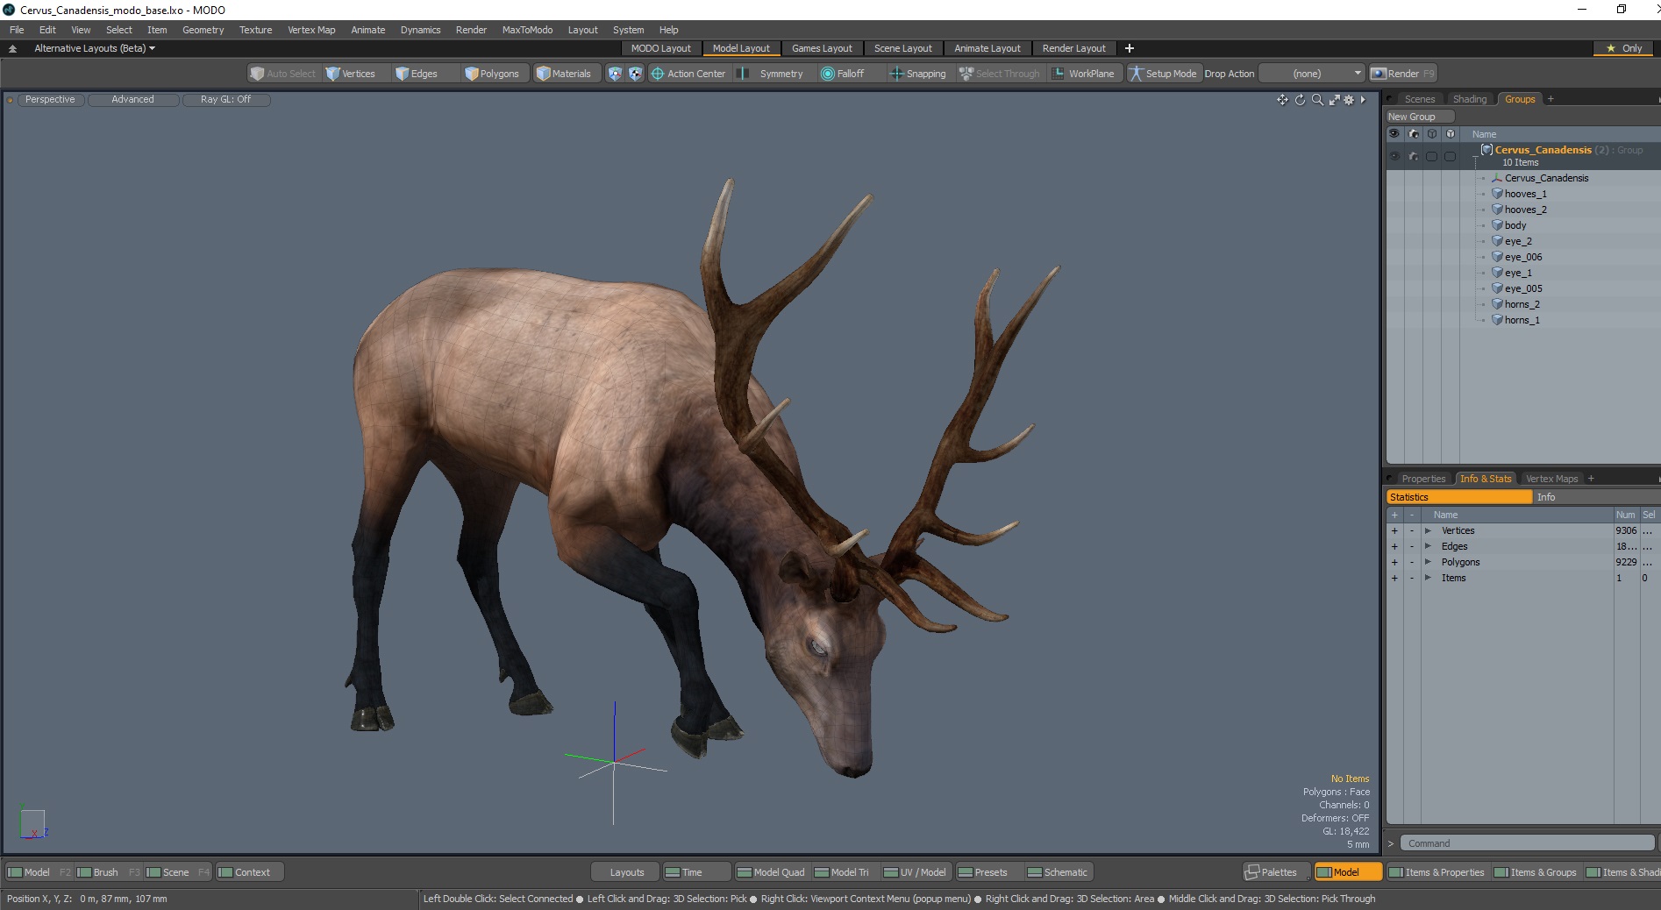Image resolution: width=1661 pixels, height=910 pixels.
Task: Open viewport settings gear icon
Action: [x=1349, y=100]
